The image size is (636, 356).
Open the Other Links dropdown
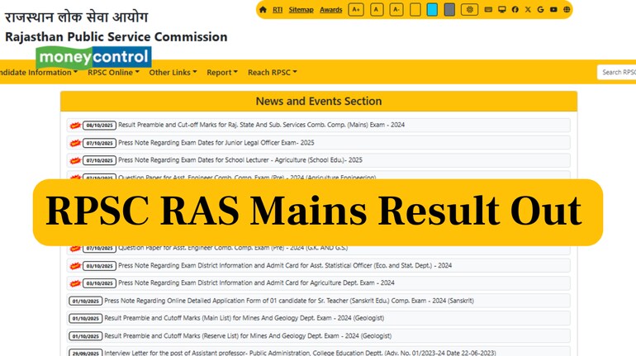173,73
